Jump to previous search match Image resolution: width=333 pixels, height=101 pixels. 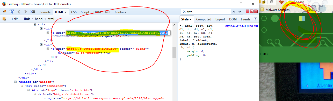234,12
